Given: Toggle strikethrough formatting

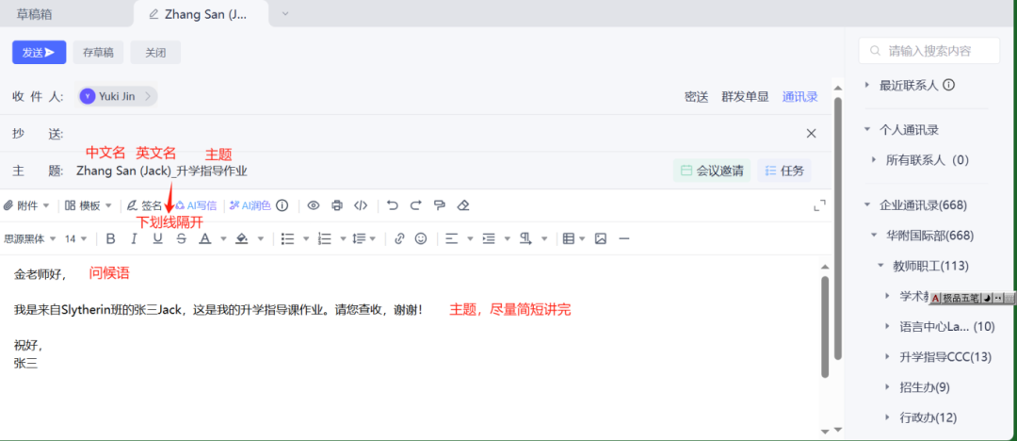Looking at the screenshot, I should (181, 238).
